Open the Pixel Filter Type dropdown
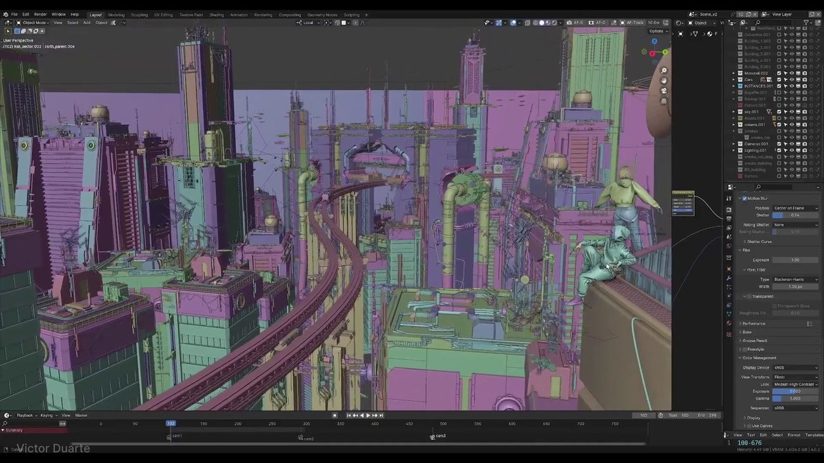Viewport: 824px width, 463px height. tap(795, 279)
